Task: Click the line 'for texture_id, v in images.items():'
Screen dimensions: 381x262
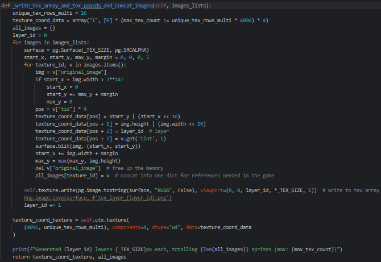Action: [75, 65]
